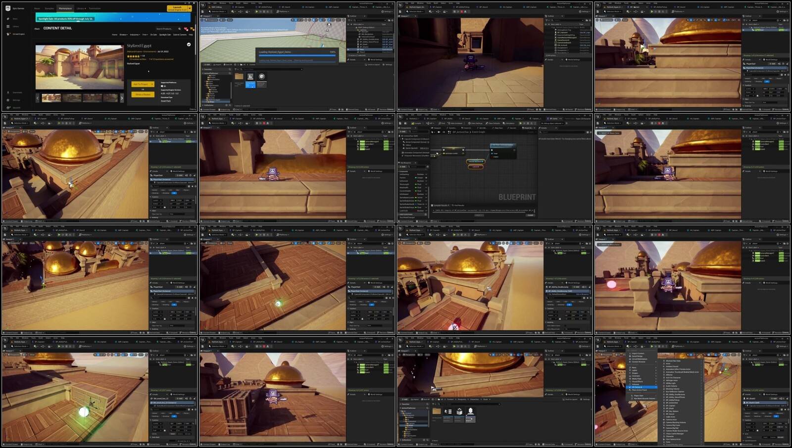Open the File menu in the map-loading editor frame
The height and width of the screenshot is (448, 792).
(x=209, y=3)
